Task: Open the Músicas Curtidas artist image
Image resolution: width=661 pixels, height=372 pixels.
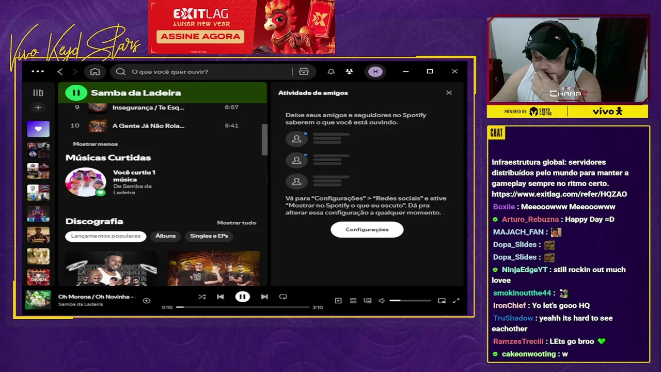Action: (x=86, y=182)
